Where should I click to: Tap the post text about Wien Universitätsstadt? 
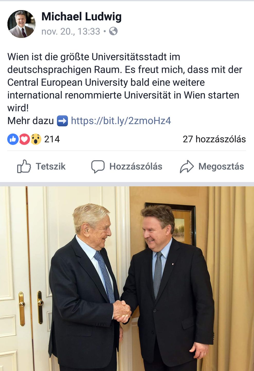125,82
